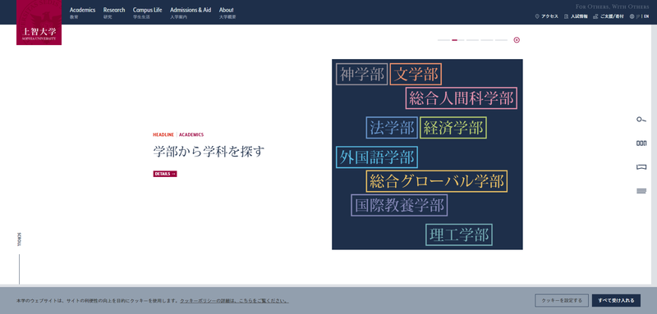The width and height of the screenshot is (657, 314).
Task: Click the アクセス map pin icon
Action: (537, 16)
